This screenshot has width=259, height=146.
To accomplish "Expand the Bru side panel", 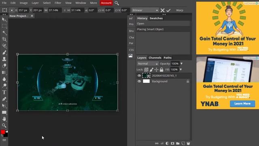I will (131, 31).
